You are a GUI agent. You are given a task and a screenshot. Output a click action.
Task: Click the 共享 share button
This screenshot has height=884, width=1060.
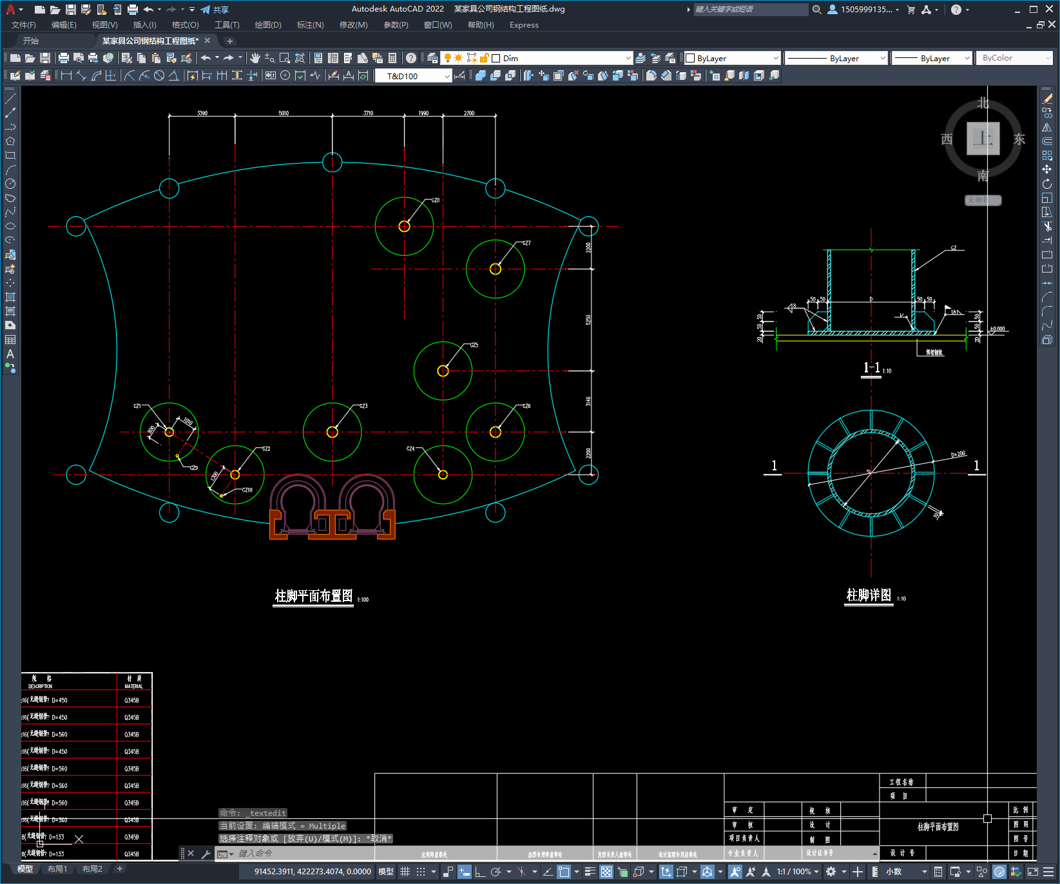point(215,10)
